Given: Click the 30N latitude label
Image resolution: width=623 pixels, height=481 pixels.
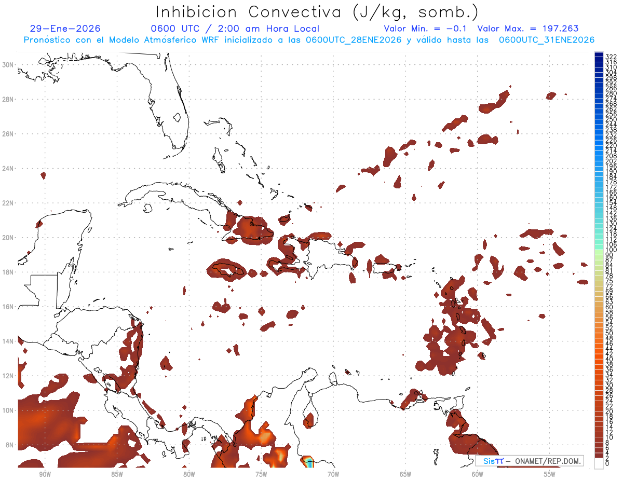Looking at the screenshot, I should tap(8, 64).
